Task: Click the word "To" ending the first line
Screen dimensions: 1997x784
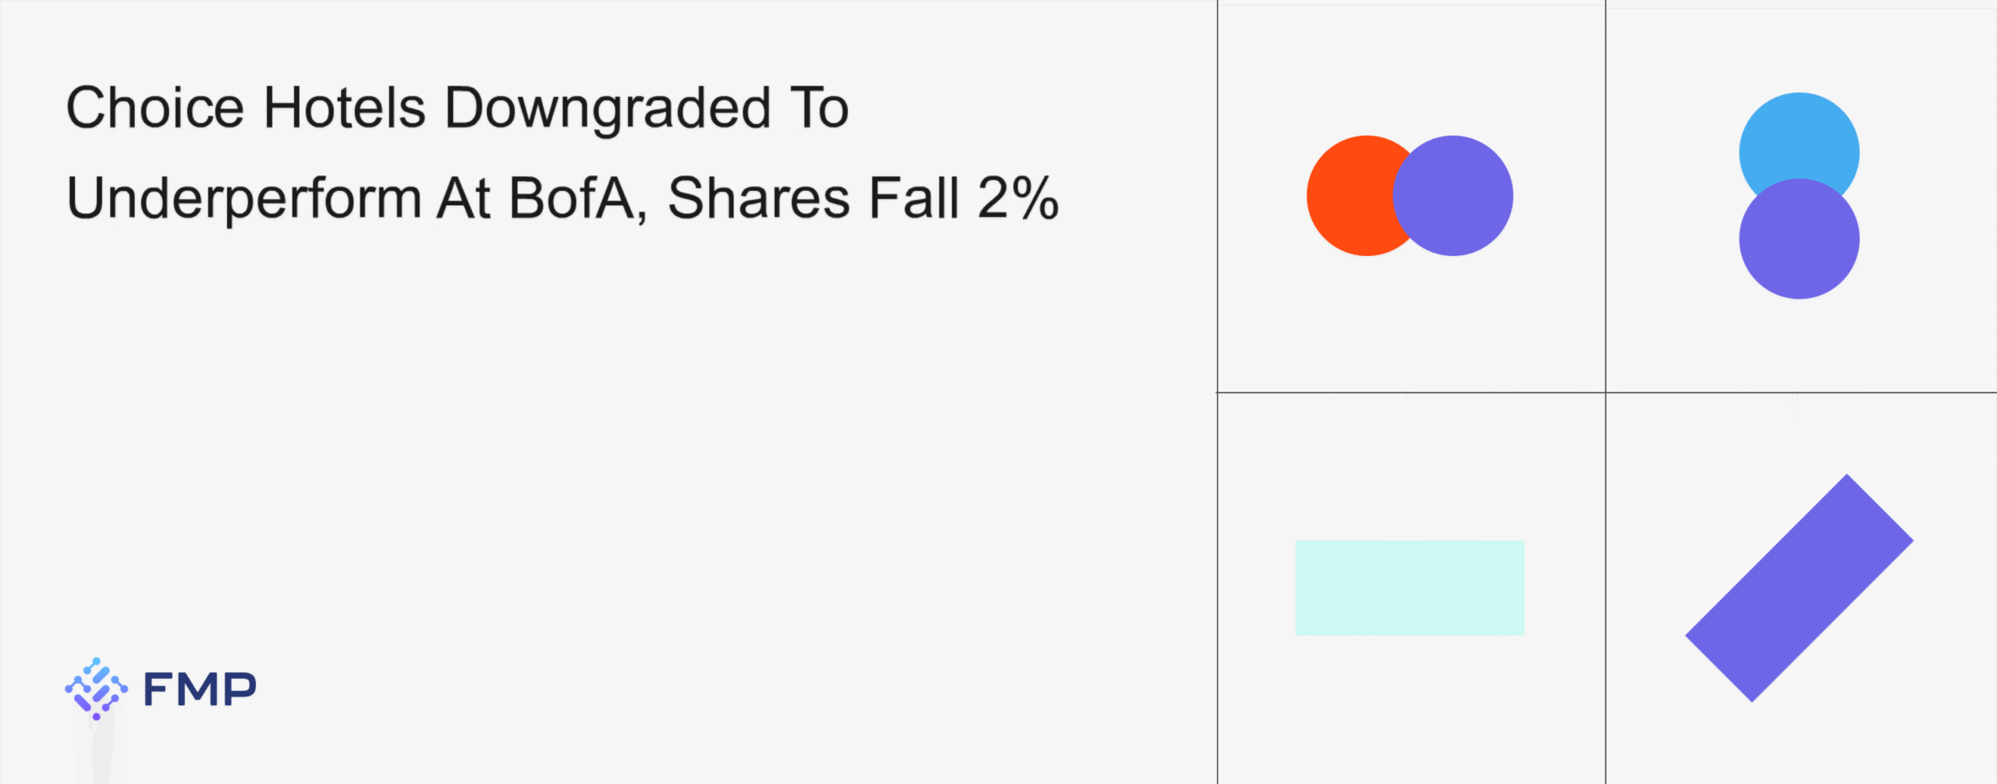Action: [x=819, y=108]
